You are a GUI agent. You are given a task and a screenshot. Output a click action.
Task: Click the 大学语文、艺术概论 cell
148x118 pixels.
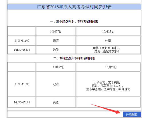click(108, 84)
